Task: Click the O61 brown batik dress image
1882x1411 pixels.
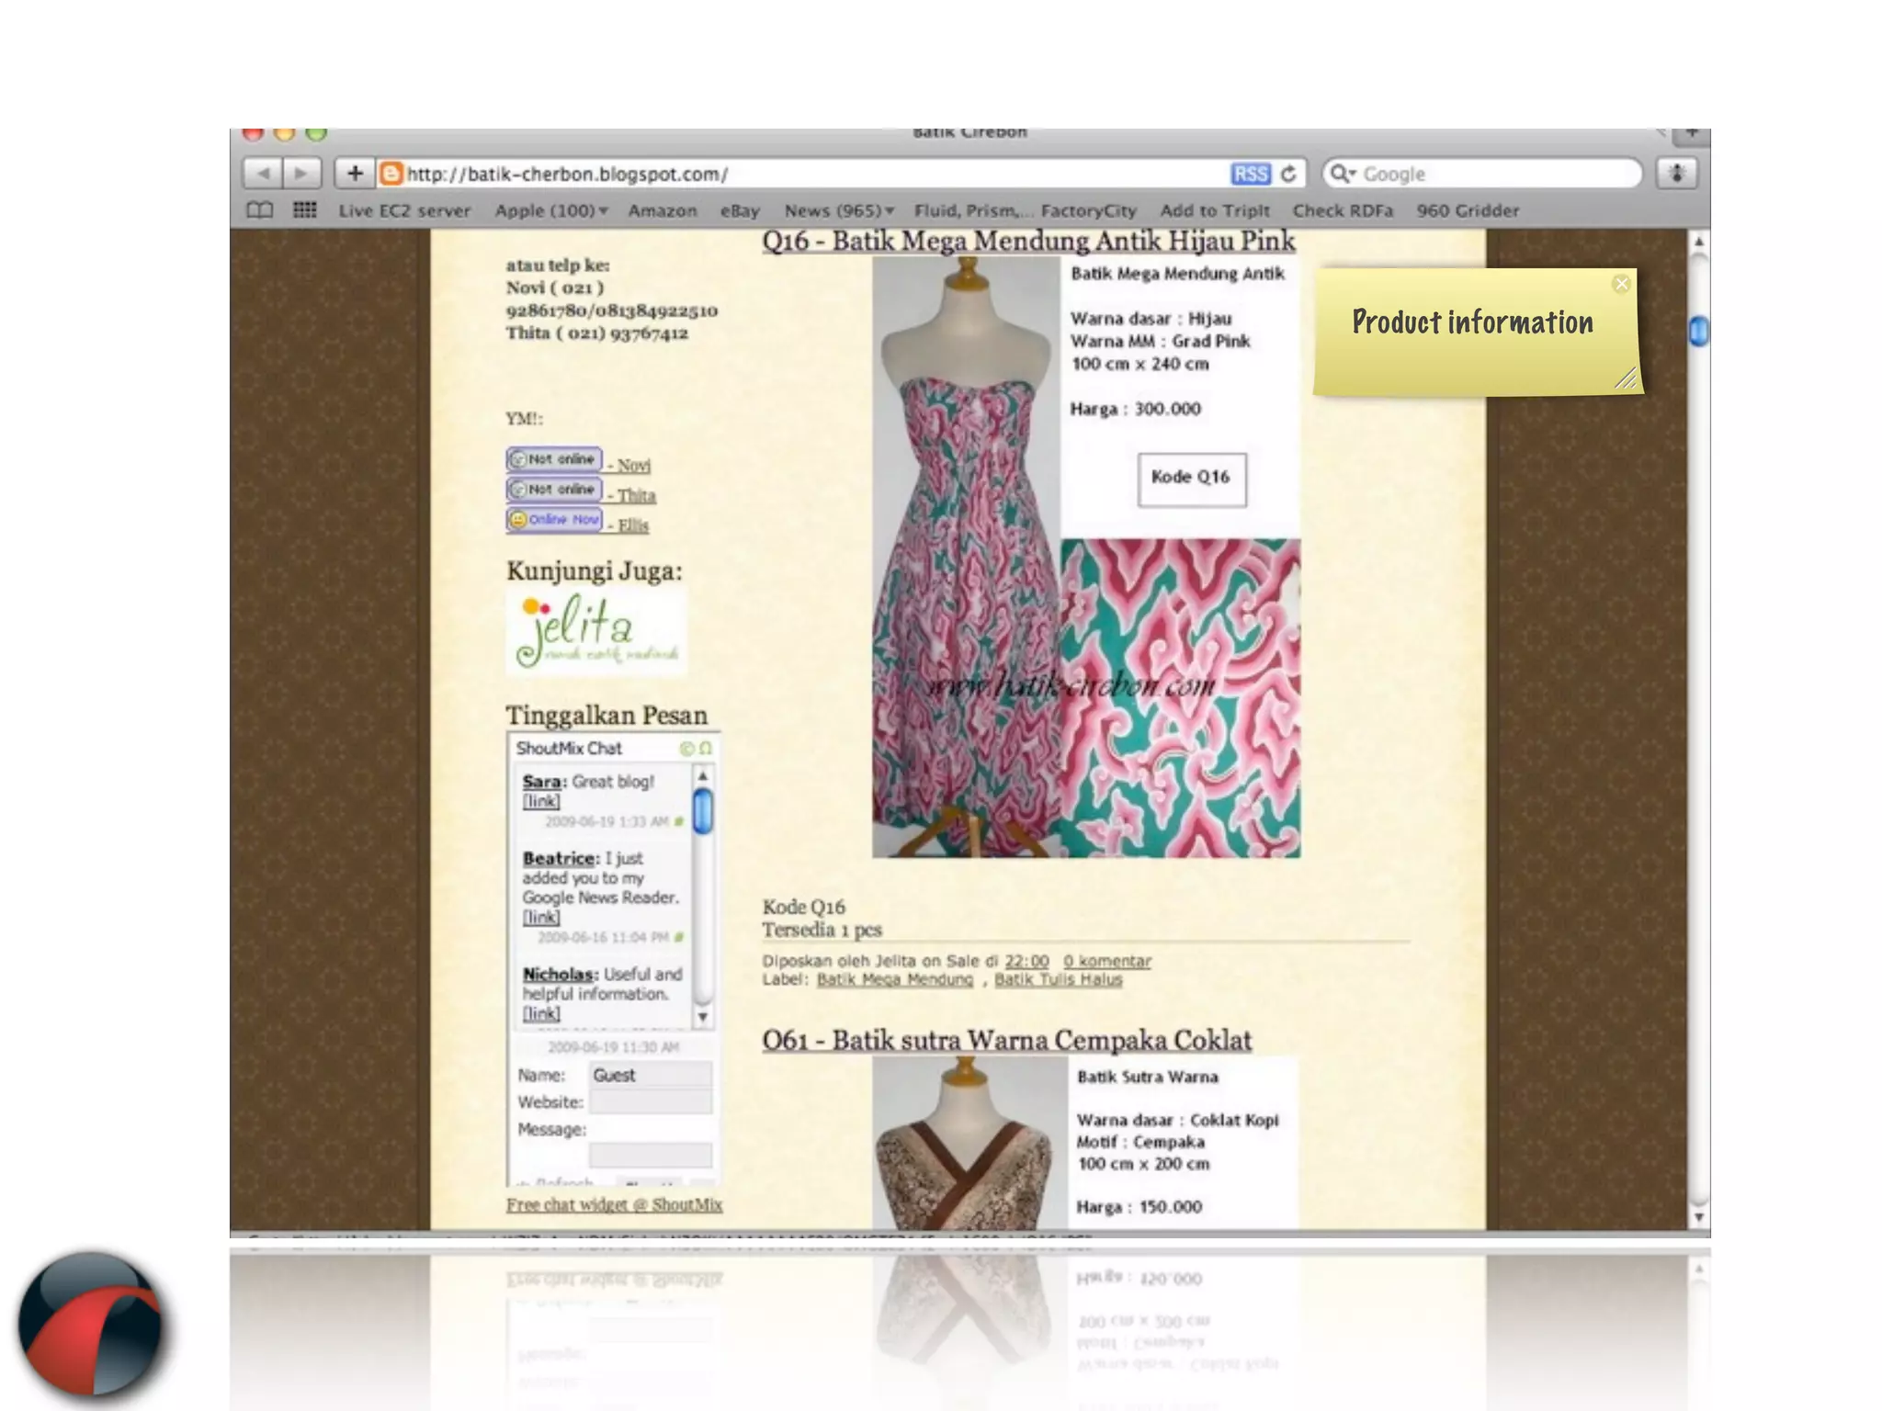Action: (1086, 1143)
